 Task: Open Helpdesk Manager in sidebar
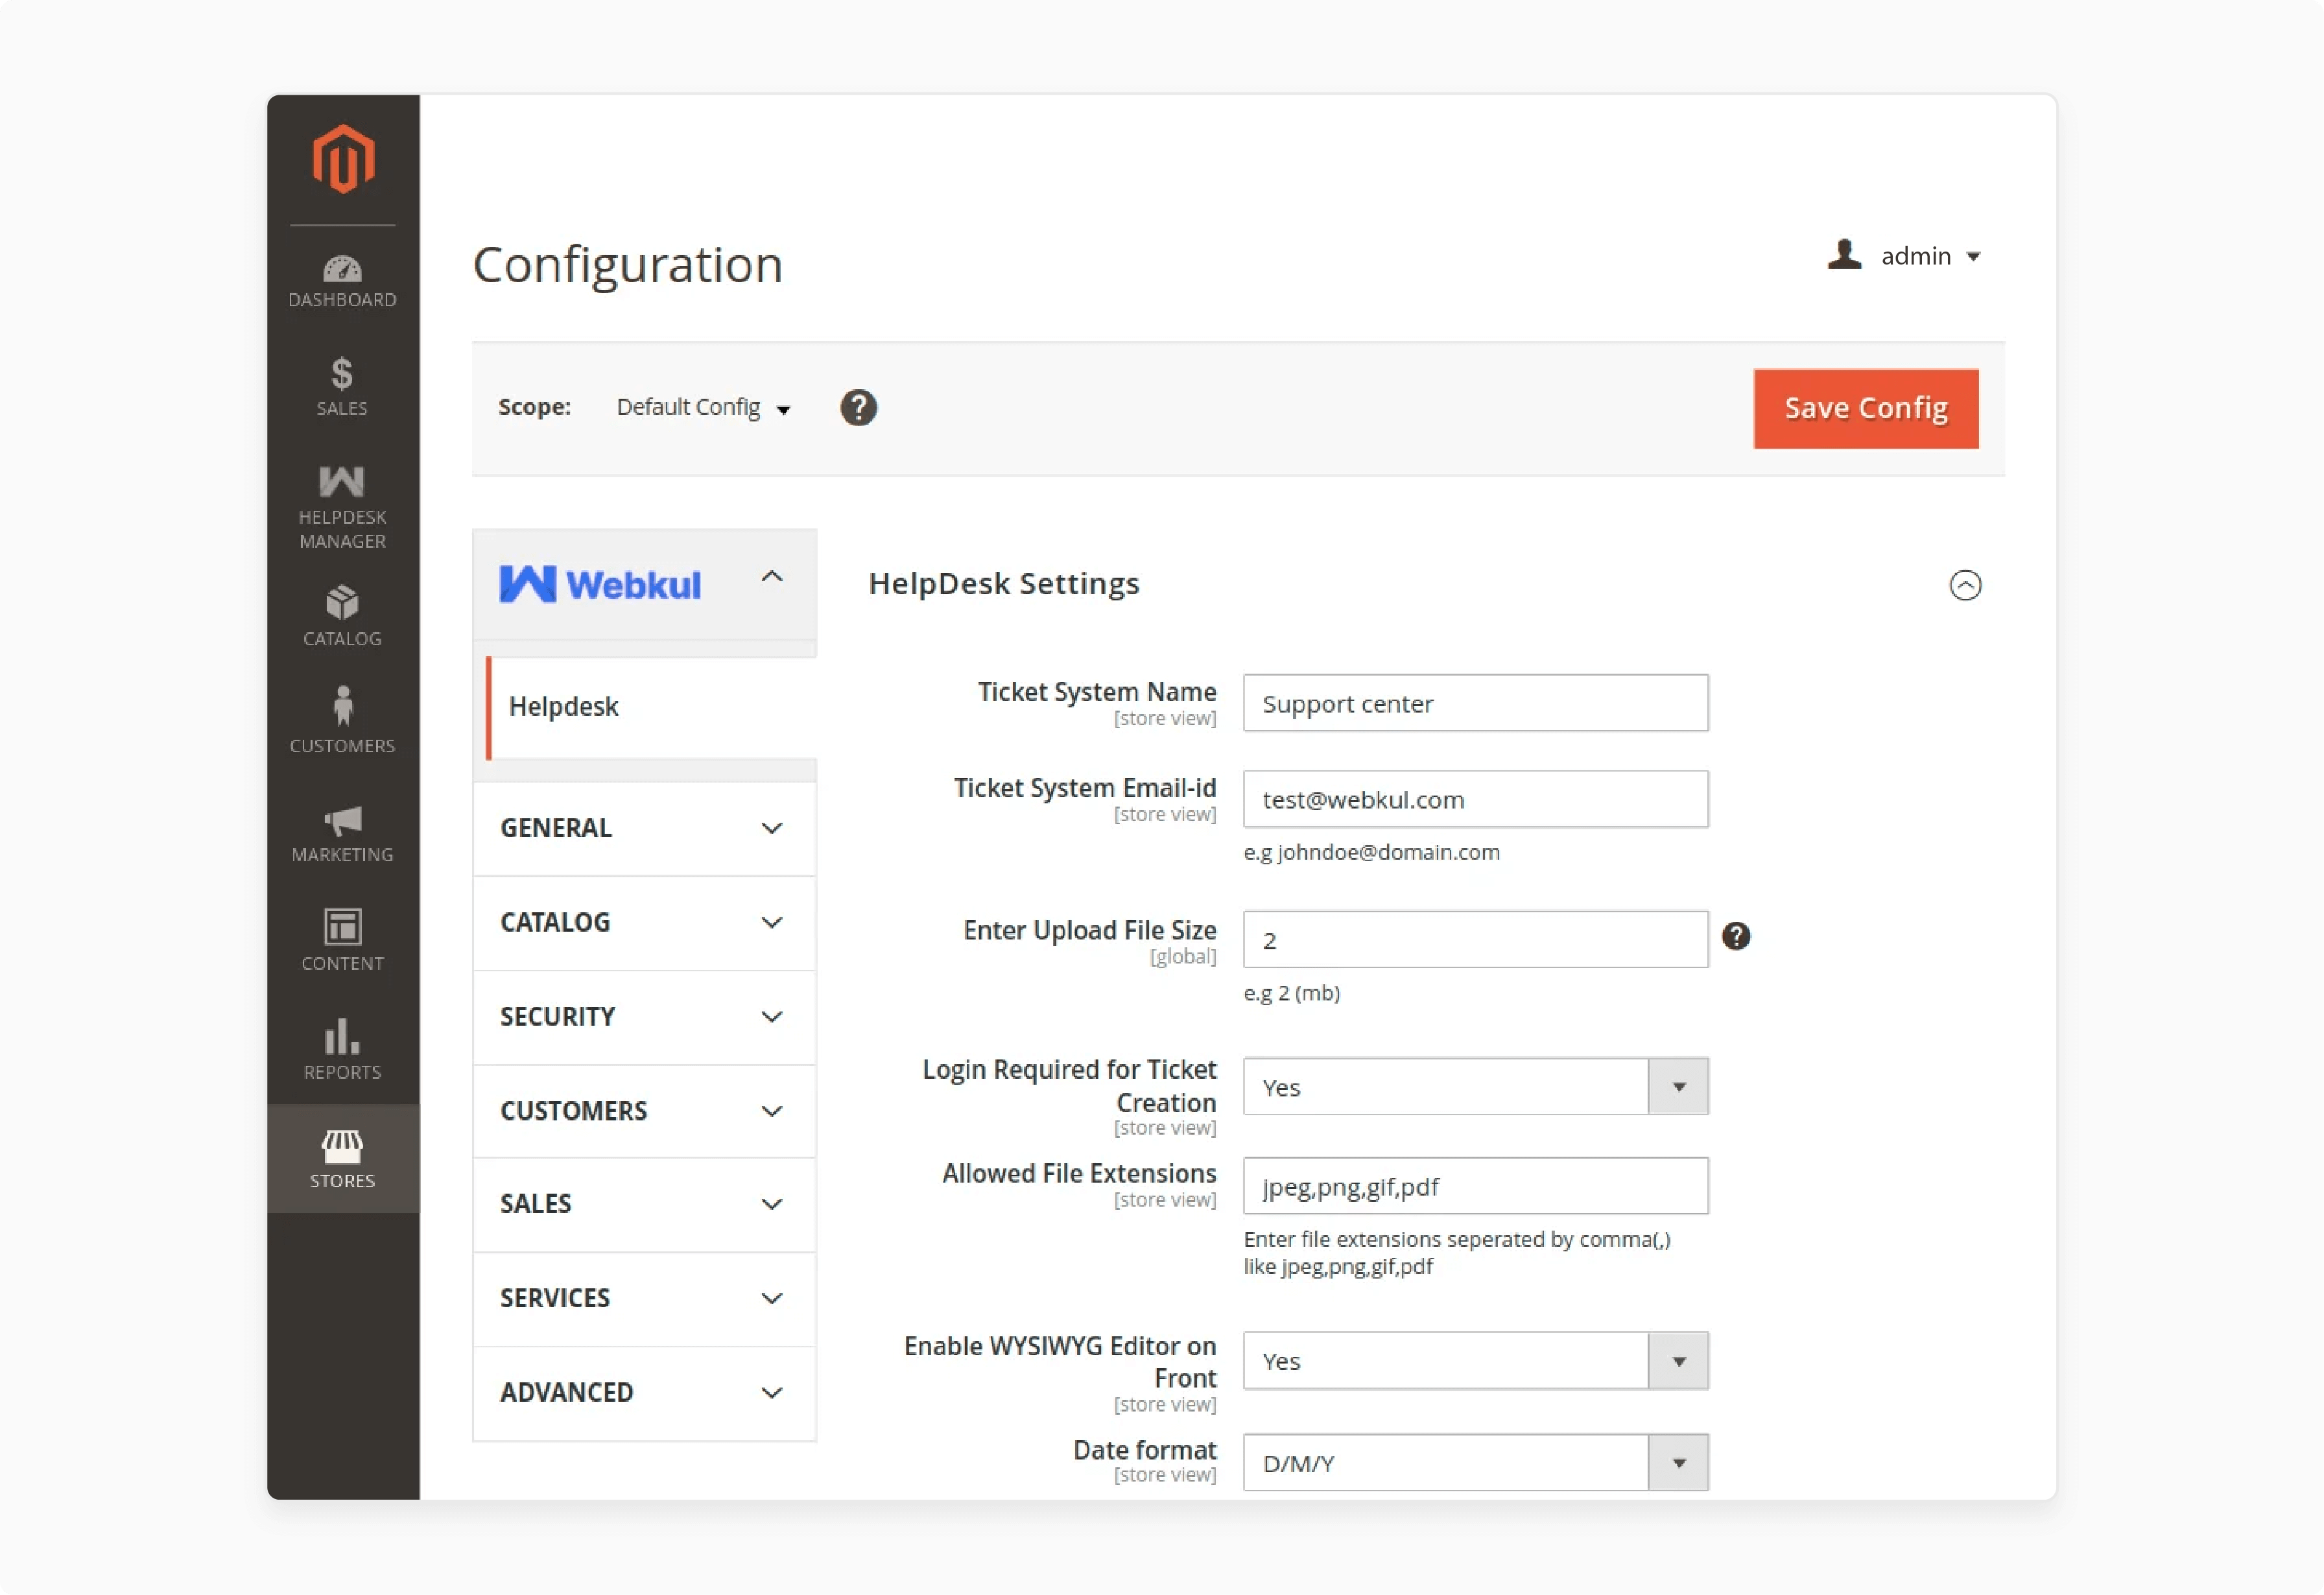click(342, 508)
